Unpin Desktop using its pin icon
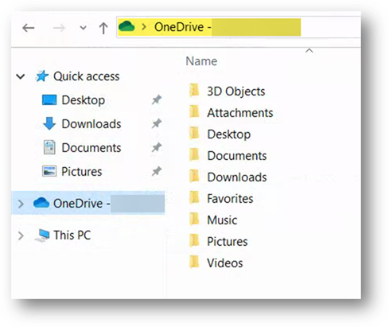This screenshot has width=389, height=327. point(157,100)
